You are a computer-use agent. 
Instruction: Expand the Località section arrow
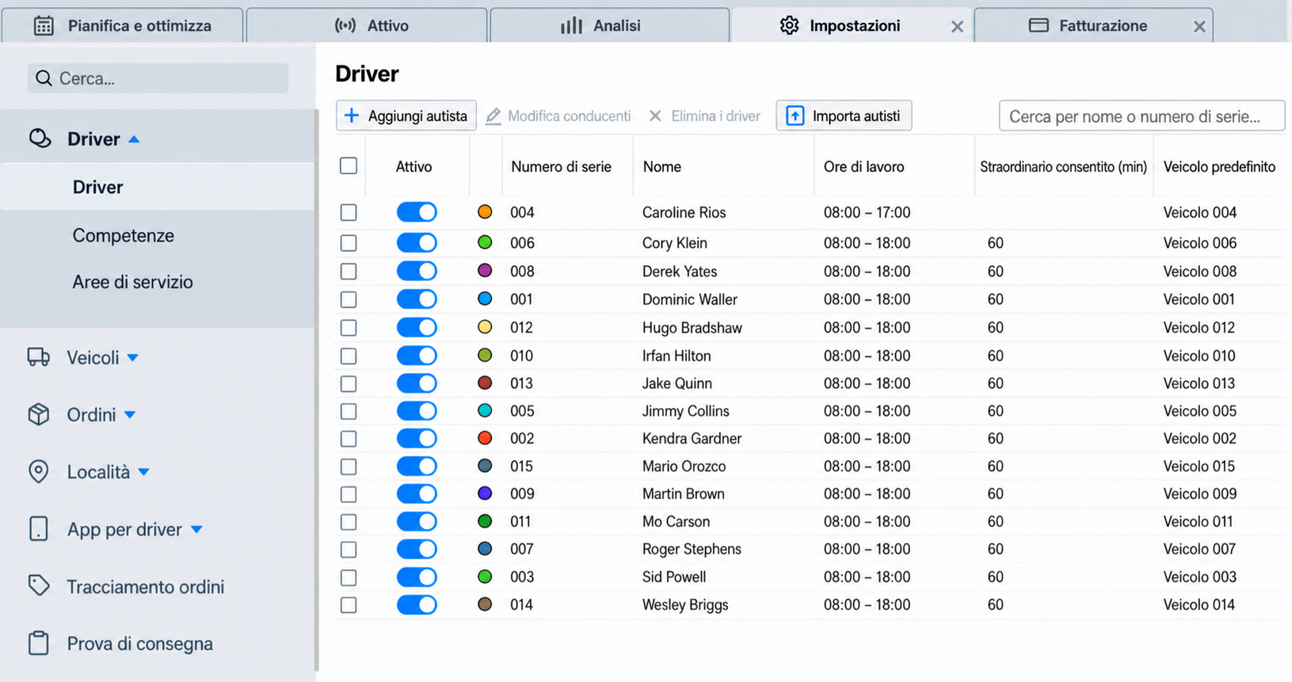[143, 472]
